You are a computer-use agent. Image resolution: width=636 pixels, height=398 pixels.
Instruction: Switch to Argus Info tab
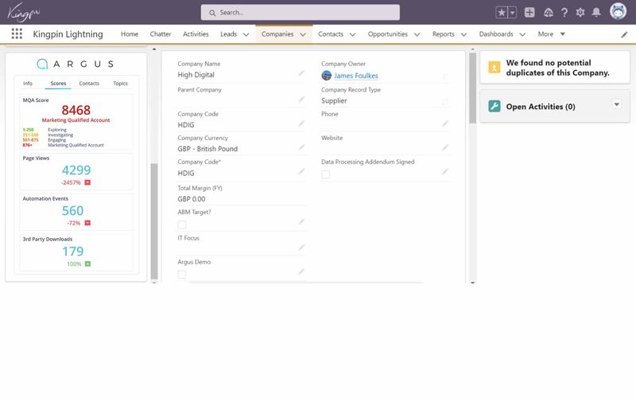pos(28,84)
